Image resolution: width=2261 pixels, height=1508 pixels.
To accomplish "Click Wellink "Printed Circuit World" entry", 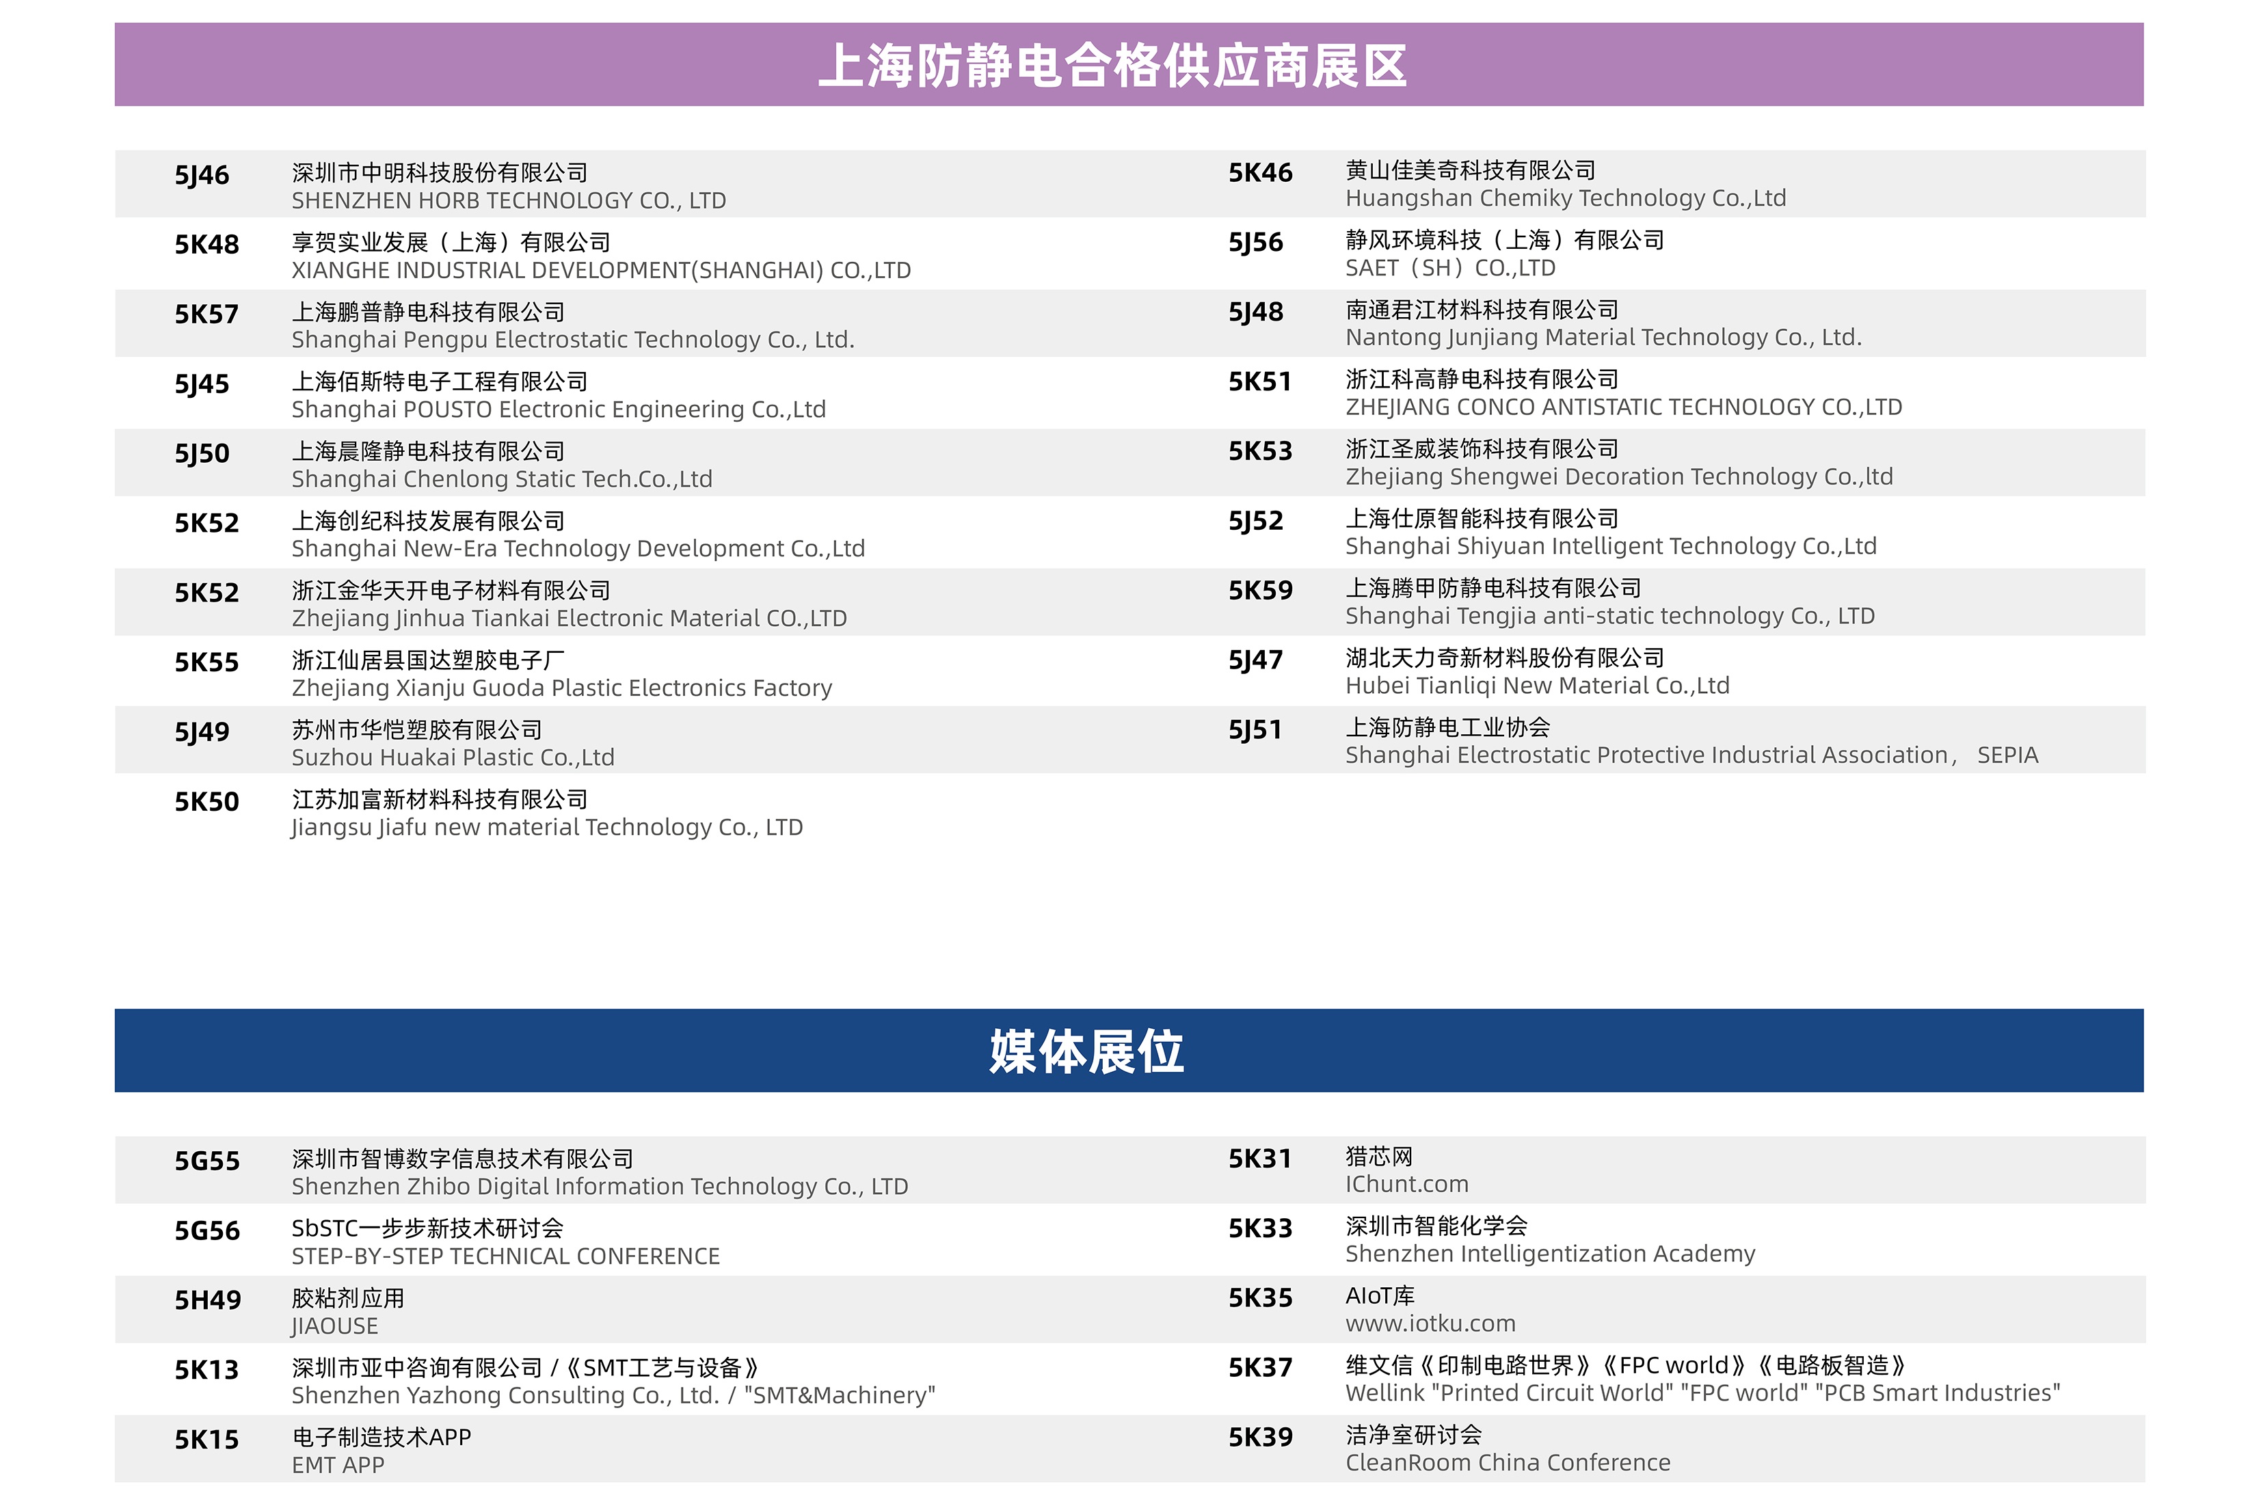I will pos(1703,1394).
